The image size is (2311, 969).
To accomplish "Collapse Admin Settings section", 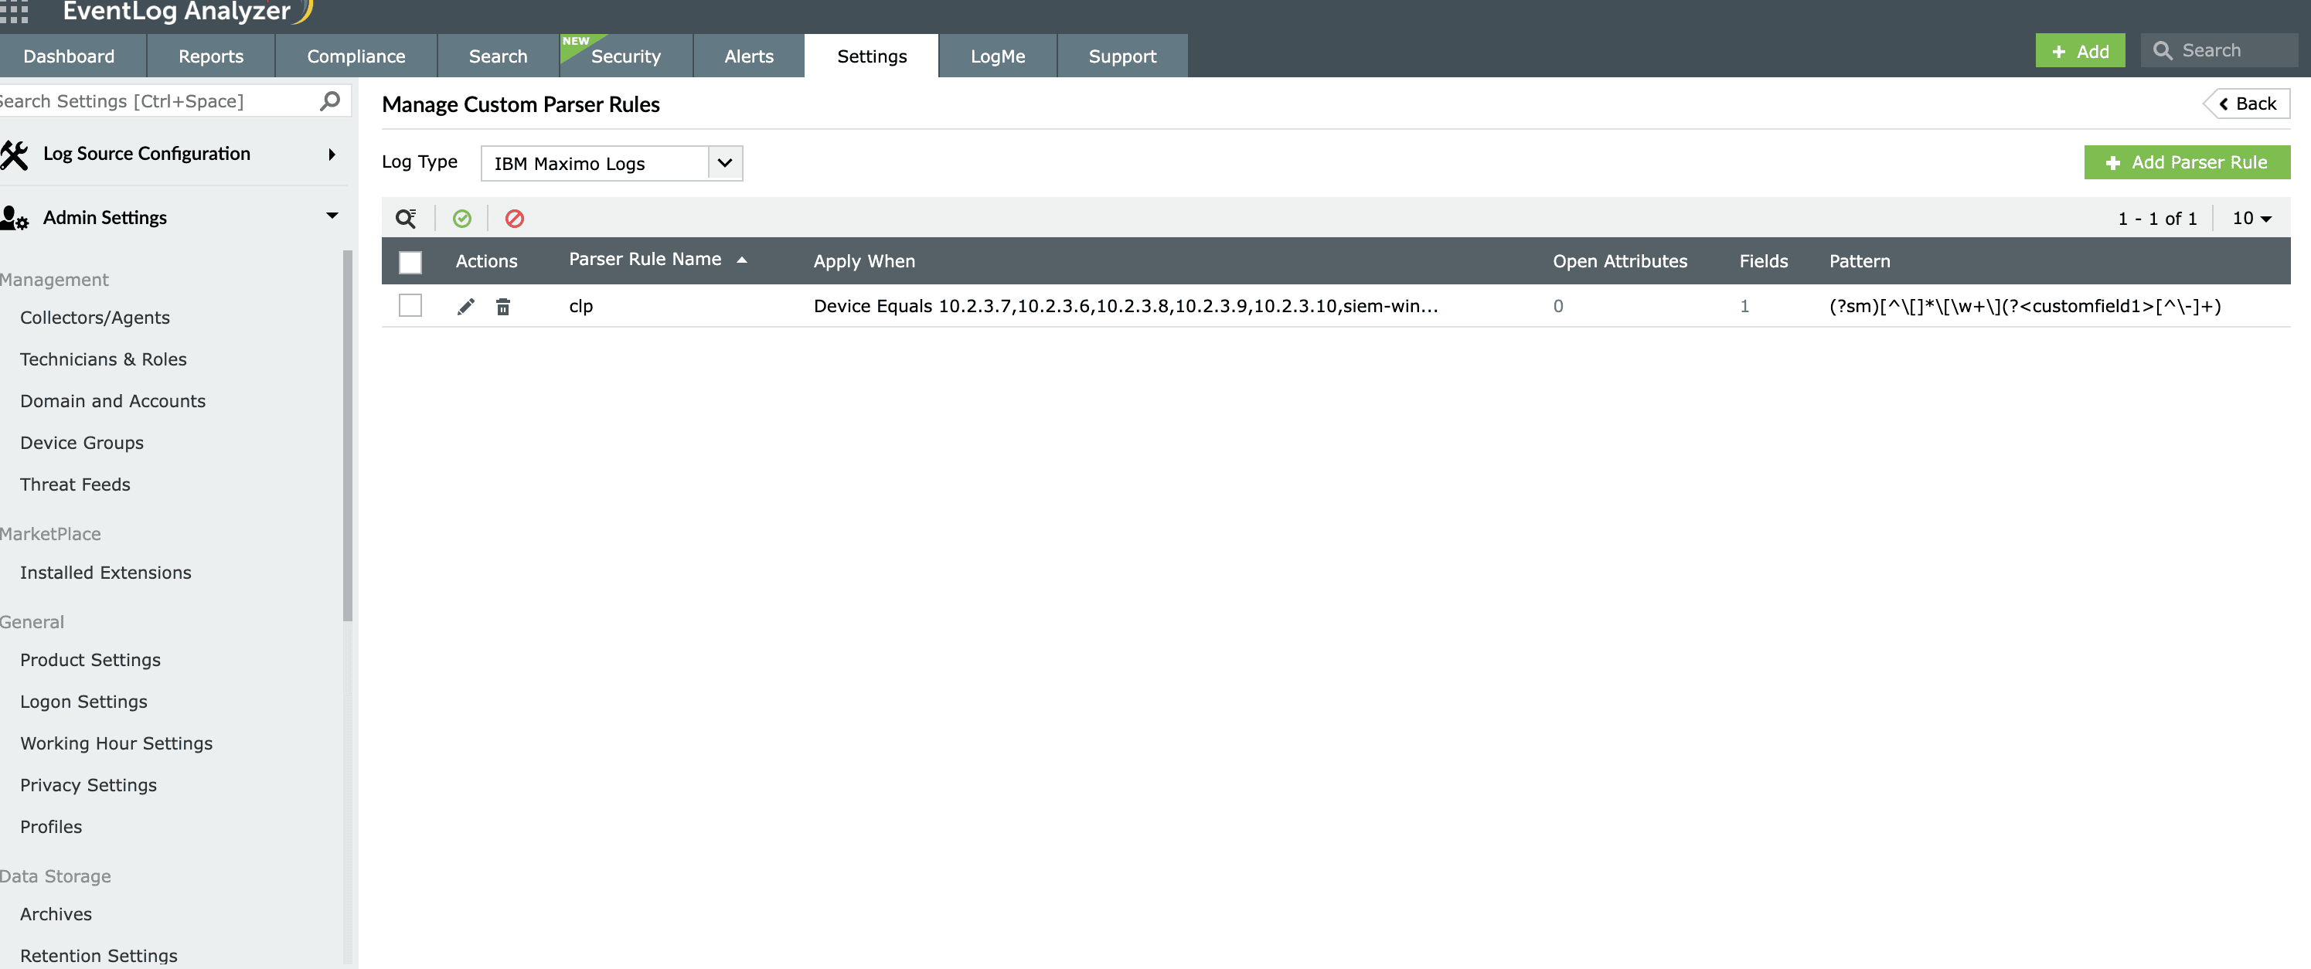I will click(x=332, y=216).
